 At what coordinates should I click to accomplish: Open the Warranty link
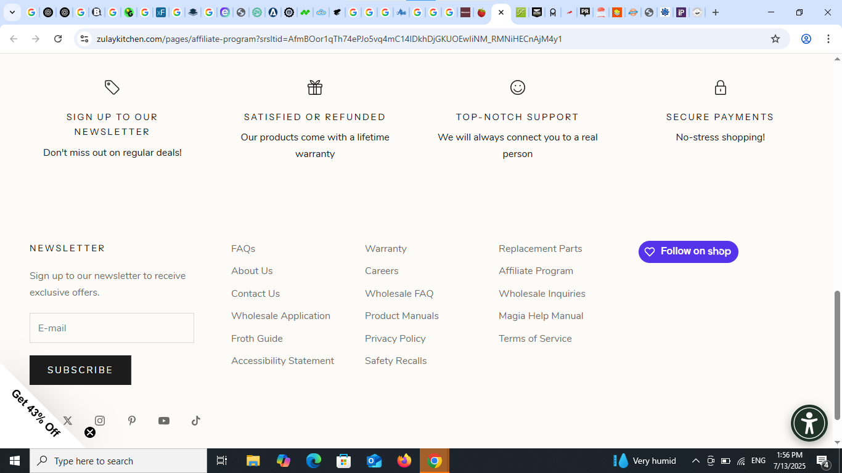click(x=386, y=249)
